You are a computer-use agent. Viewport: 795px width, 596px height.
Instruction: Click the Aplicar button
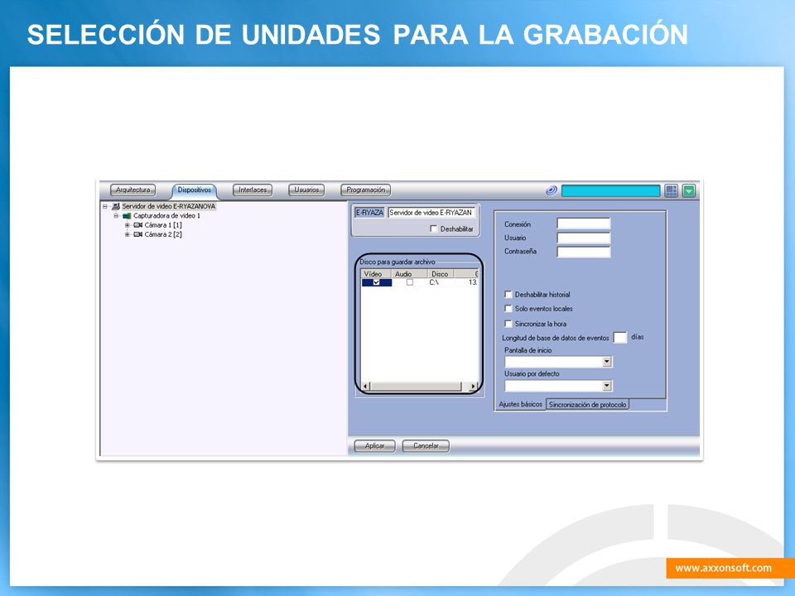click(x=374, y=446)
